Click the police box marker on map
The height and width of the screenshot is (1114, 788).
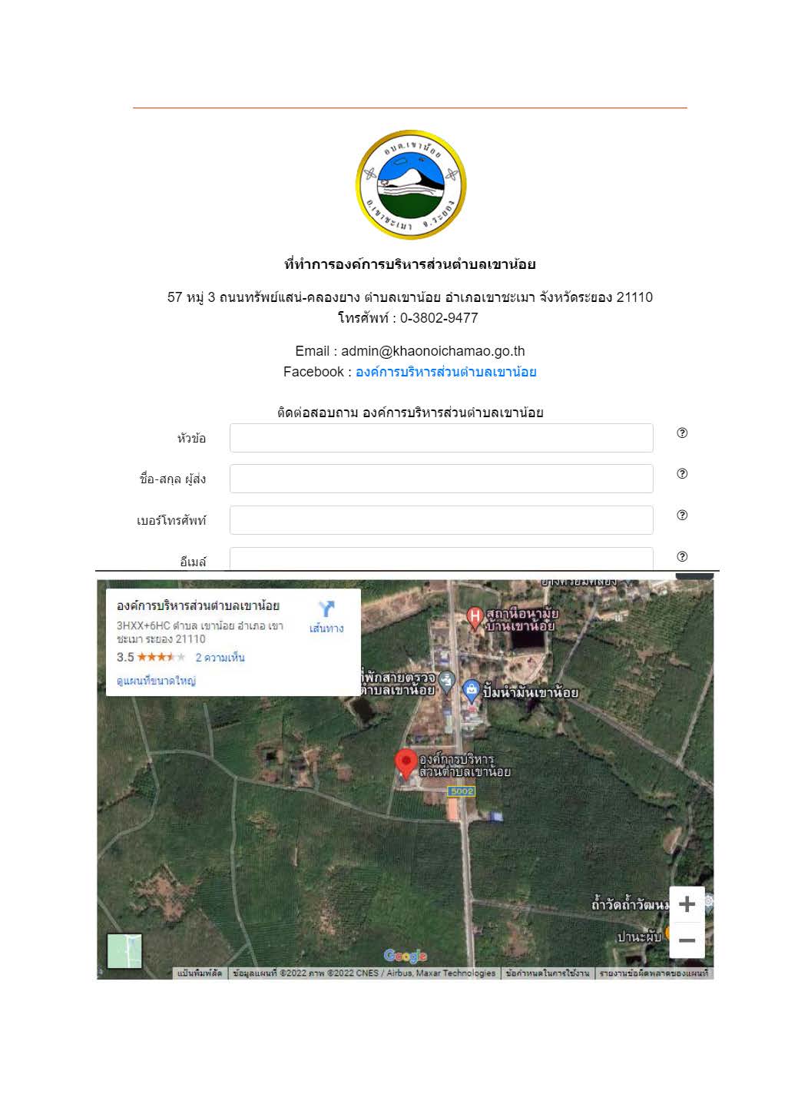pos(447,681)
